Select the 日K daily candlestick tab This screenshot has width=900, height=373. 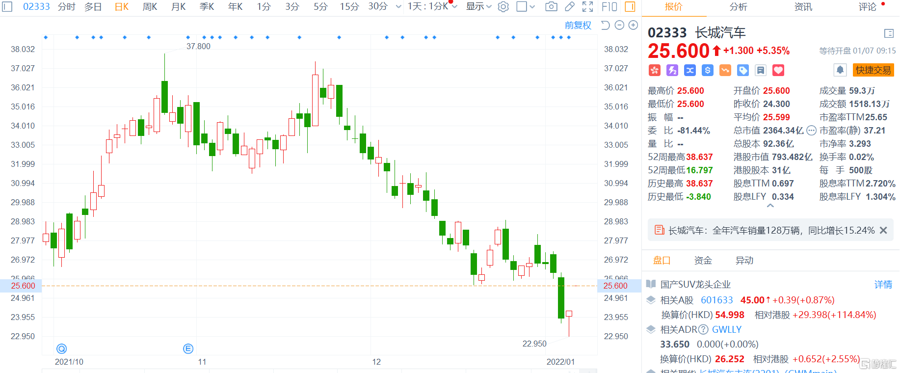pos(121,6)
